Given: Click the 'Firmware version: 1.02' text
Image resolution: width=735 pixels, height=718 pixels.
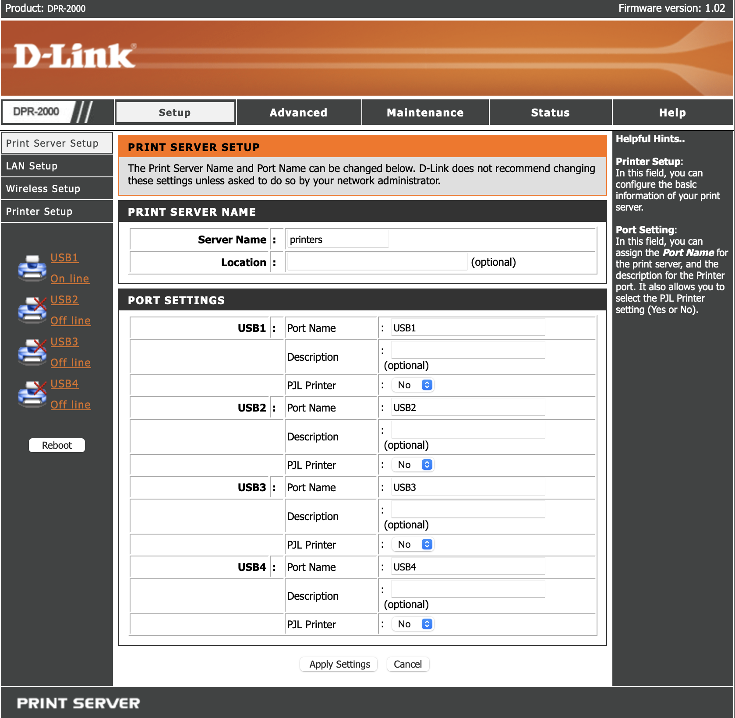Looking at the screenshot, I should click(671, 8).
